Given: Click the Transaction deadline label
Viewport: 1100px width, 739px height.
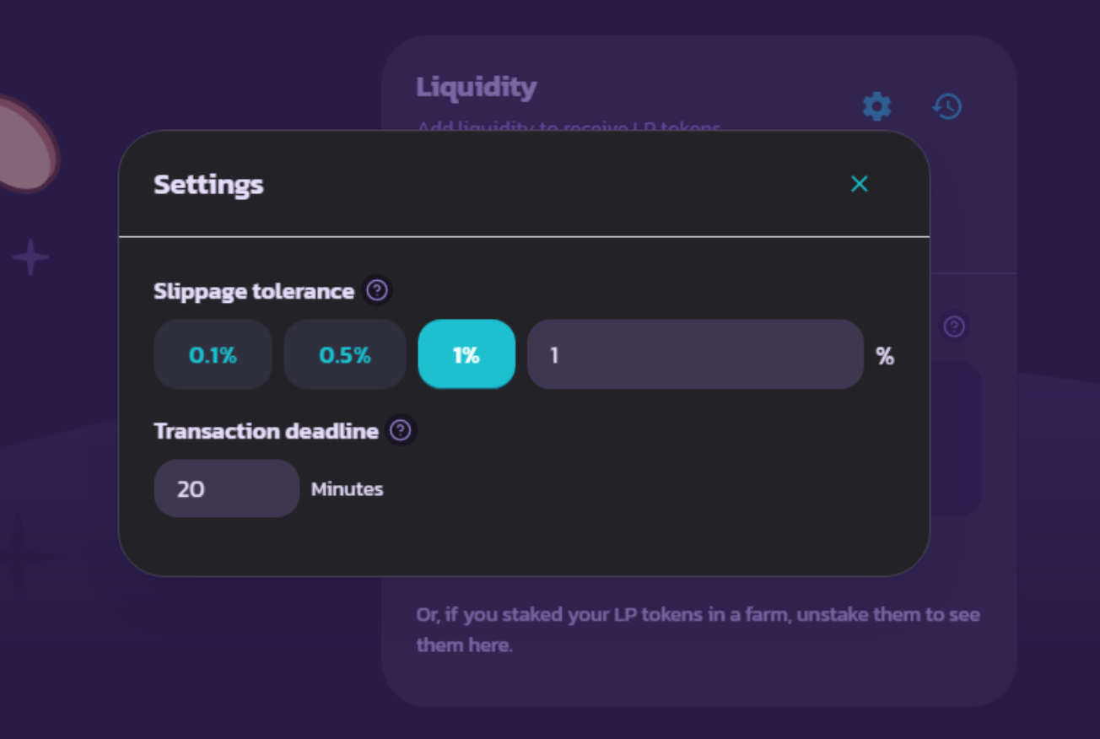Looking at the screenshot, I should 266,431.
